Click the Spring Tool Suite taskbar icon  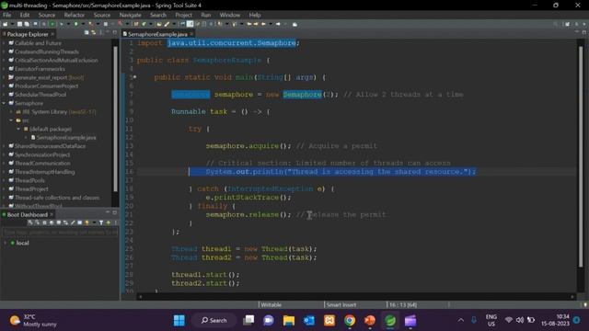[390, 321]
